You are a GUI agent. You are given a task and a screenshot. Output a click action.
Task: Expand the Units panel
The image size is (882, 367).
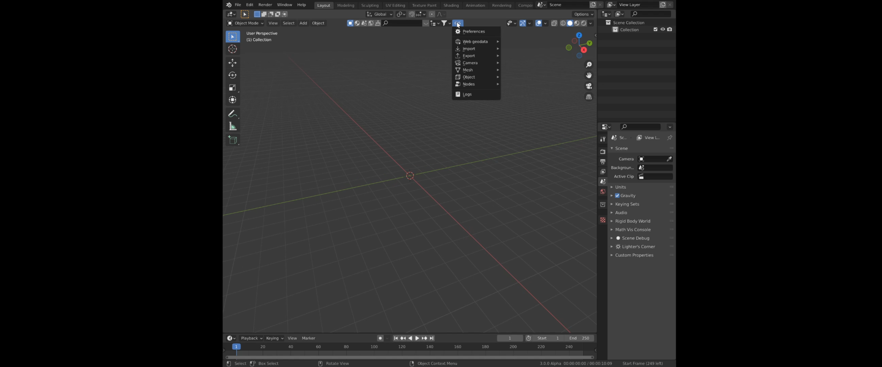620,187
